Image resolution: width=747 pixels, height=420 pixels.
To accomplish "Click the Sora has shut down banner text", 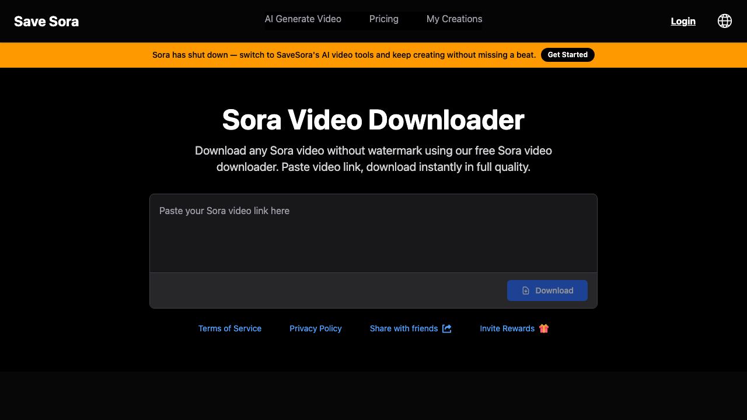I will tap(344, 55).
